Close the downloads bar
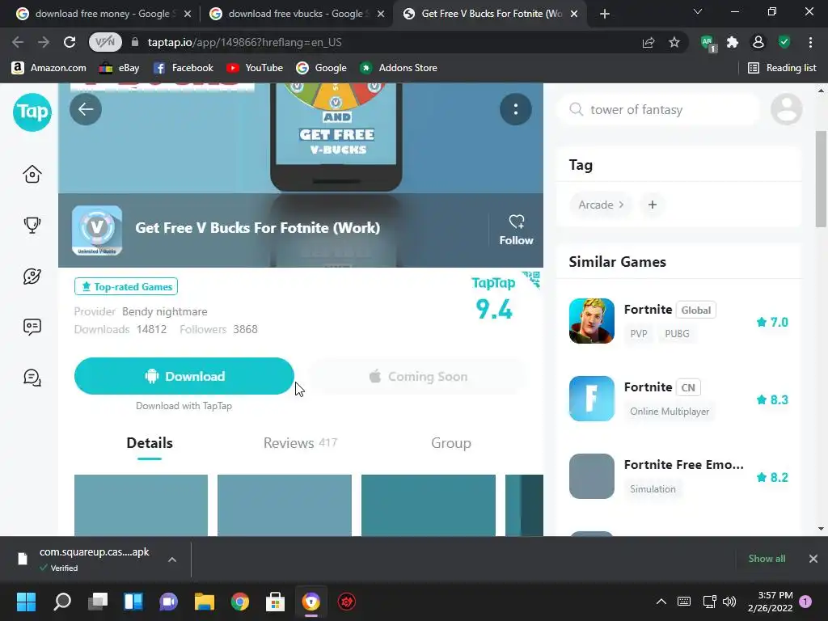 tap(813, 559)
